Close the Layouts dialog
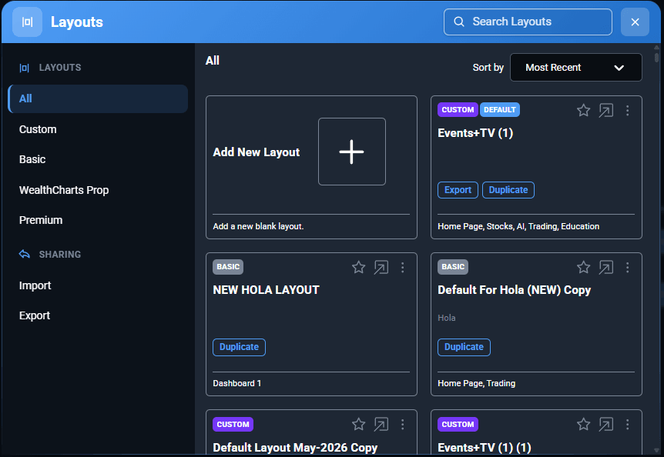 click(x=635, y=22)
